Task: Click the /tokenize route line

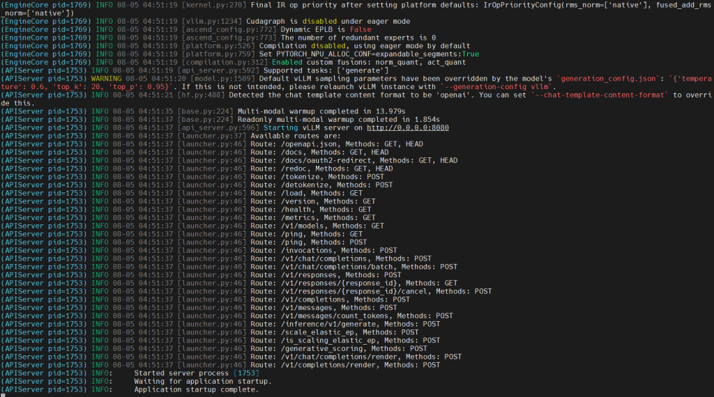Action: 192,177
